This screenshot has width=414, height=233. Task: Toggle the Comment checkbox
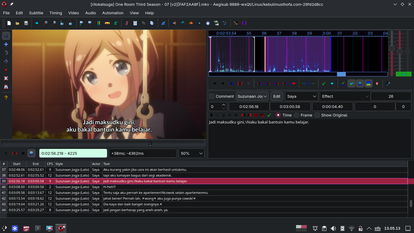click(212, 96)
